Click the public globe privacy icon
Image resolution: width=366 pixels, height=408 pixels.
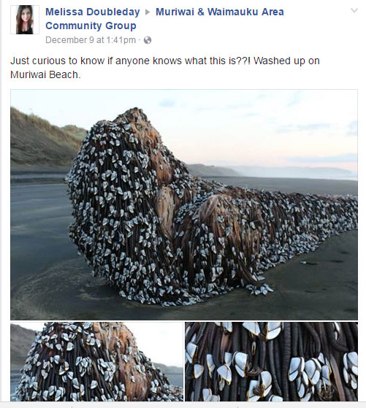coord(148,40)
